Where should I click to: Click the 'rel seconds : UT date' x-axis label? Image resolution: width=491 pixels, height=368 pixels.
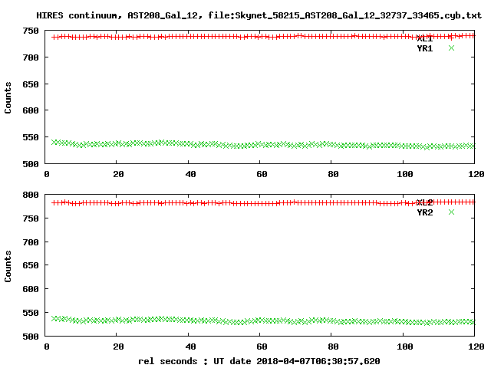click(259, 361)
